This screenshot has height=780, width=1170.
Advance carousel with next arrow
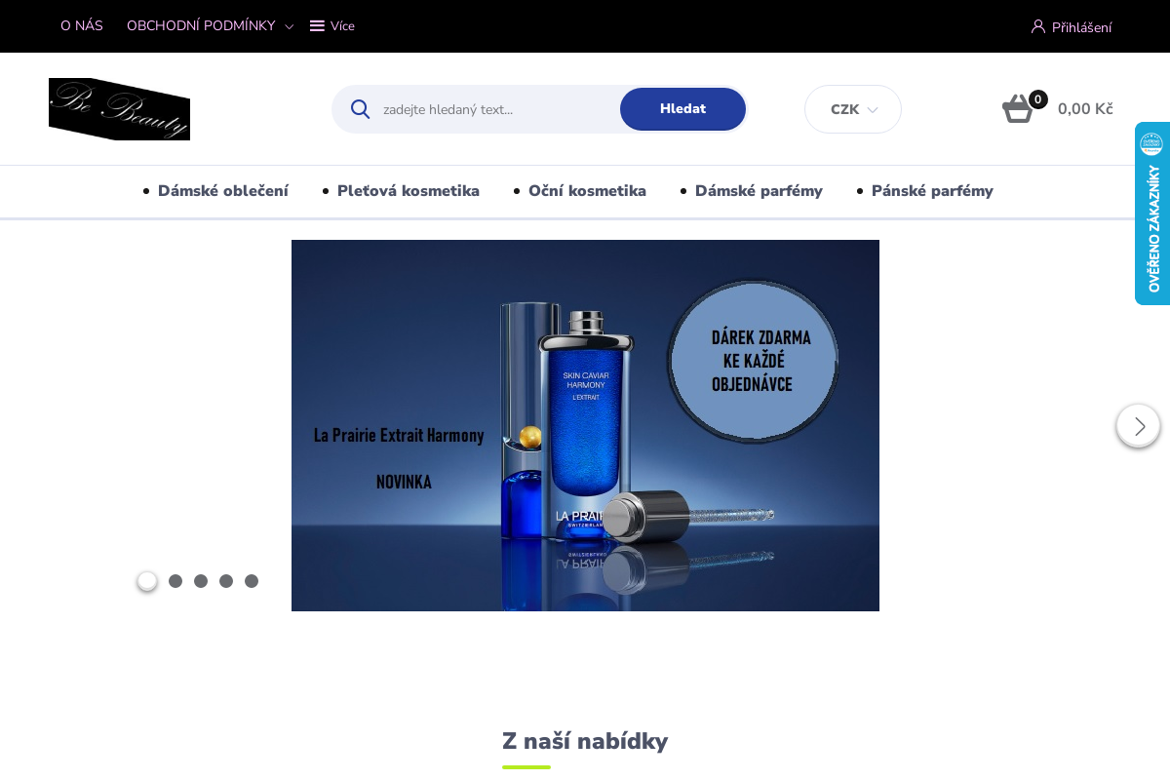(1138, 426)
